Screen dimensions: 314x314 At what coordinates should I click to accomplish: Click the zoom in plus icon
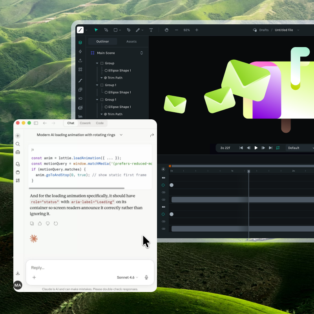(197, 30)
